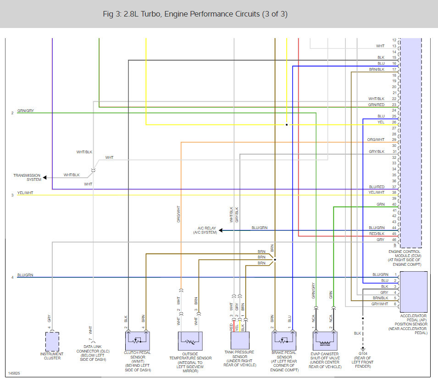This screenshot has width=438, height=381.
Task: Click the BRAKE PEDAL SENSOR caption
Action: [x=284, y=361]
